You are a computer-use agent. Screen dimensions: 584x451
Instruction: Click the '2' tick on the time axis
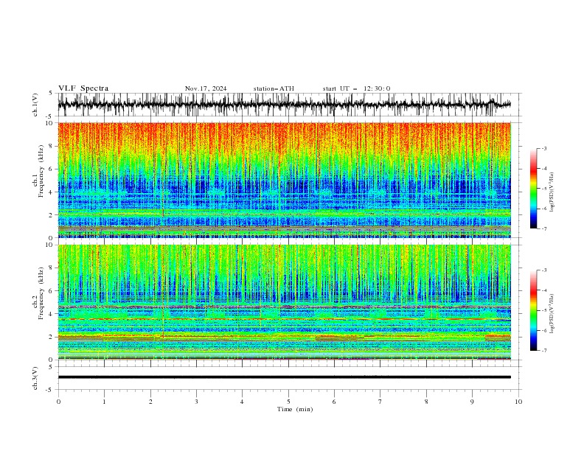[x=150, y=402]
